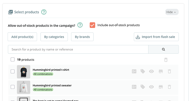
Task: Collapse the section with the Hide button
Action: click(x=172, y=12)
